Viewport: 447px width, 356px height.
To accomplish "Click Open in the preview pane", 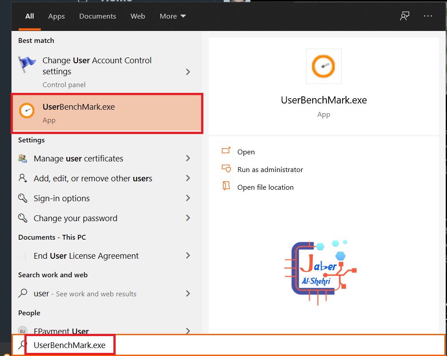I will [x=246, y=152].
